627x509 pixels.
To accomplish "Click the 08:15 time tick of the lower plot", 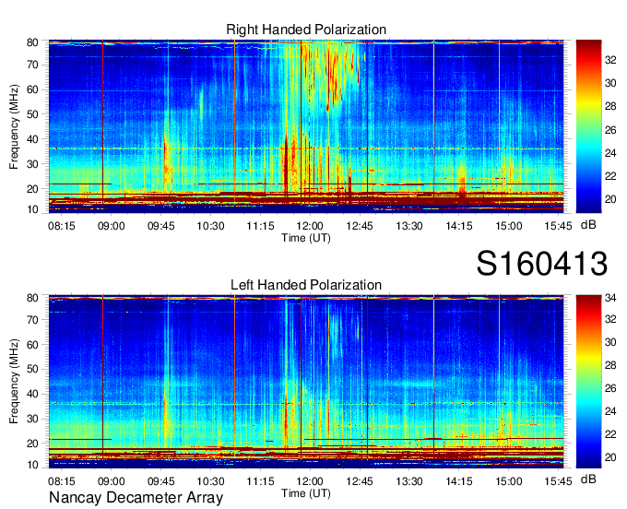I will tap(62, 481).
